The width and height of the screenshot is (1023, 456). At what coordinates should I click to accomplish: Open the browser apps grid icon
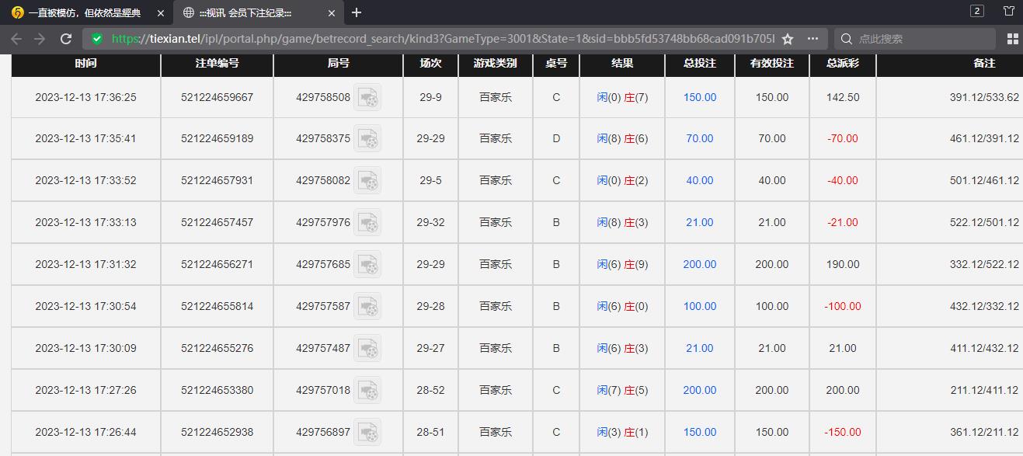pyautogui.click(x=1013, y=39)
